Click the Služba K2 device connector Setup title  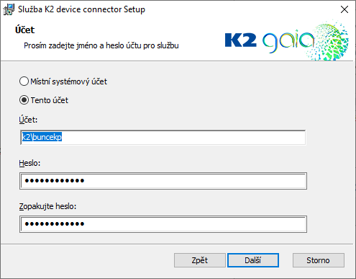coord(81,9)
